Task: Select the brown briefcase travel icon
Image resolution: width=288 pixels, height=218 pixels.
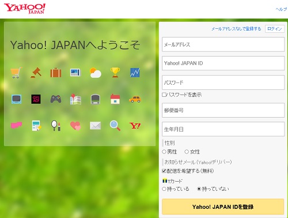Action: coord(56,73)
